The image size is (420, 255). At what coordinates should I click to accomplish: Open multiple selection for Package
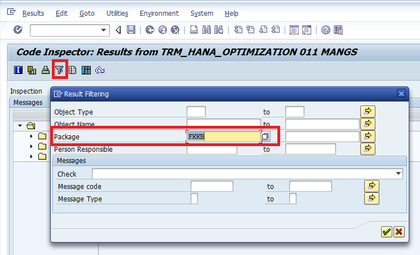367,137
